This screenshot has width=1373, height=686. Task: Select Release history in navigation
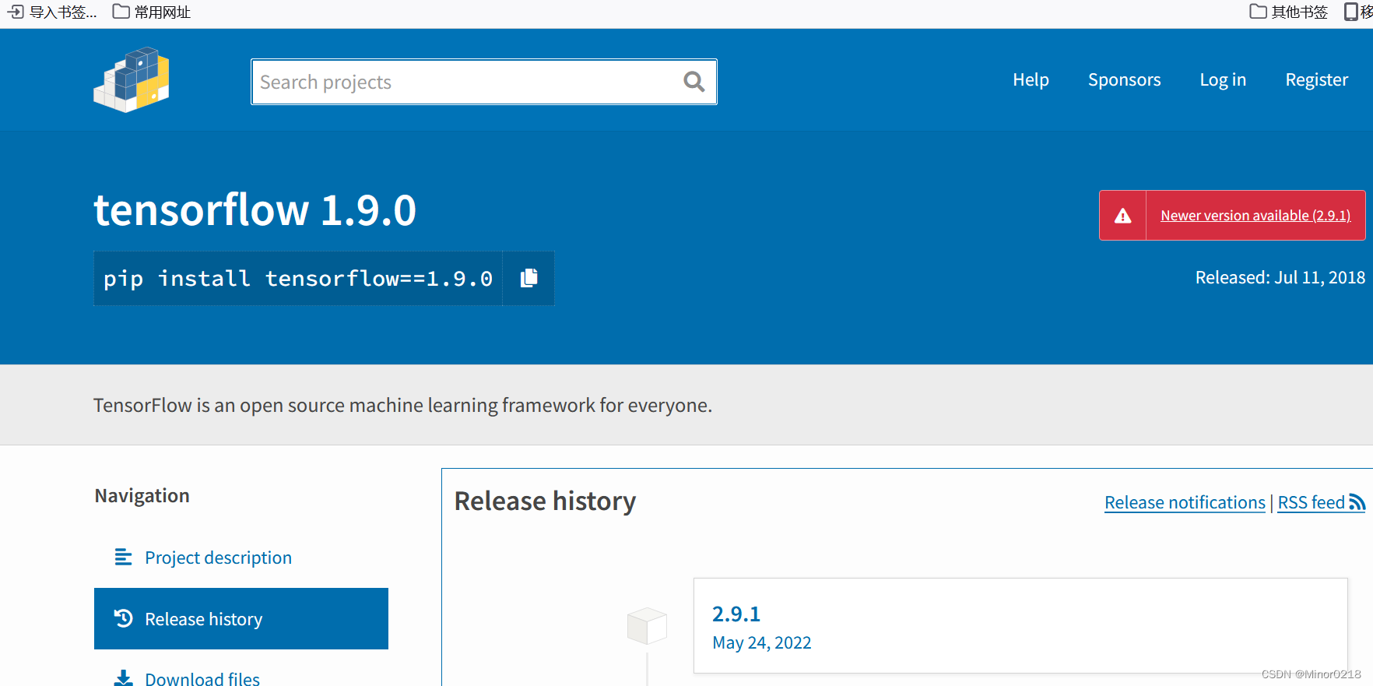click(241, 618)
